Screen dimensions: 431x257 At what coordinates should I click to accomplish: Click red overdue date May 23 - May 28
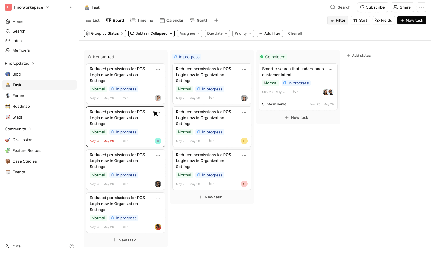click(102, 141)
